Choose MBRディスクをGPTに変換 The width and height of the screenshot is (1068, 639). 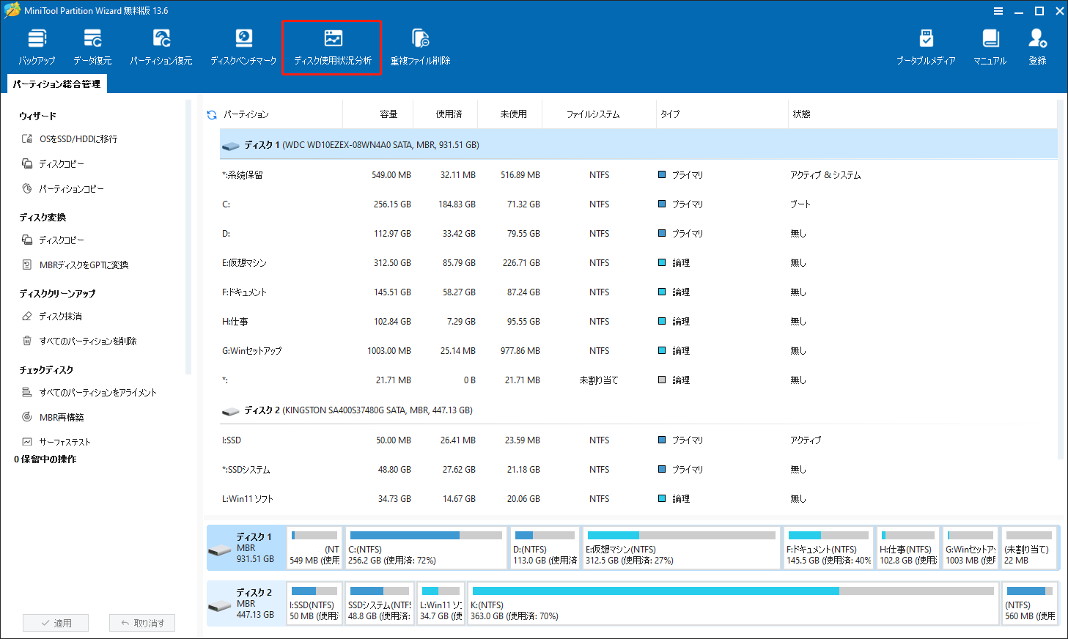[76, 265]
